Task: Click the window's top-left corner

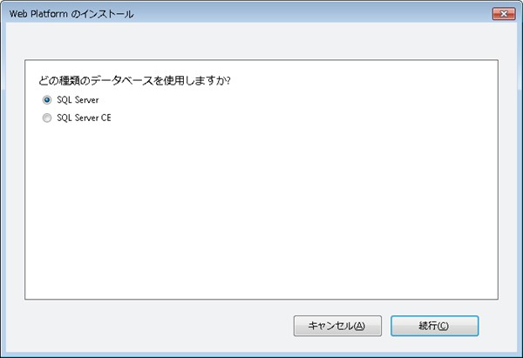Action: 2,2
